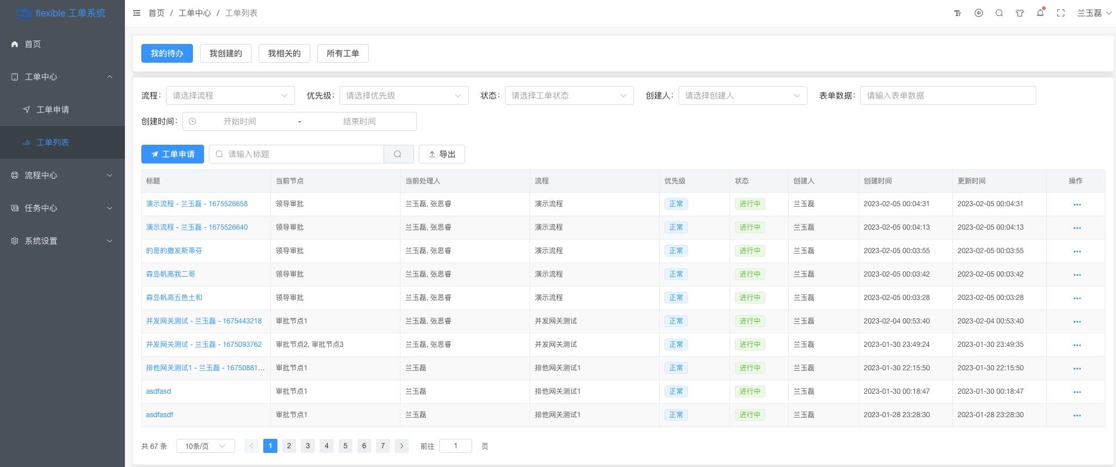Click 共 67 条 total count text
Image resolution: width=1116 pixels, height=467 pixels.
(154, 446)
